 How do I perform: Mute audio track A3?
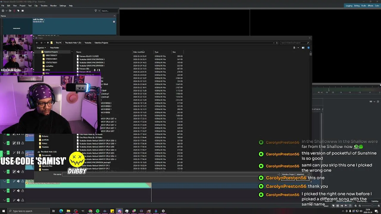coord(18,181)
